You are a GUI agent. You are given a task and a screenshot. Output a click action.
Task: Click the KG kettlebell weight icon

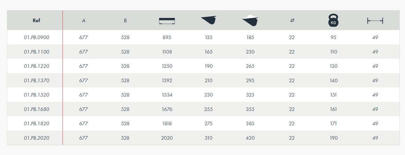tap(333, 21)
